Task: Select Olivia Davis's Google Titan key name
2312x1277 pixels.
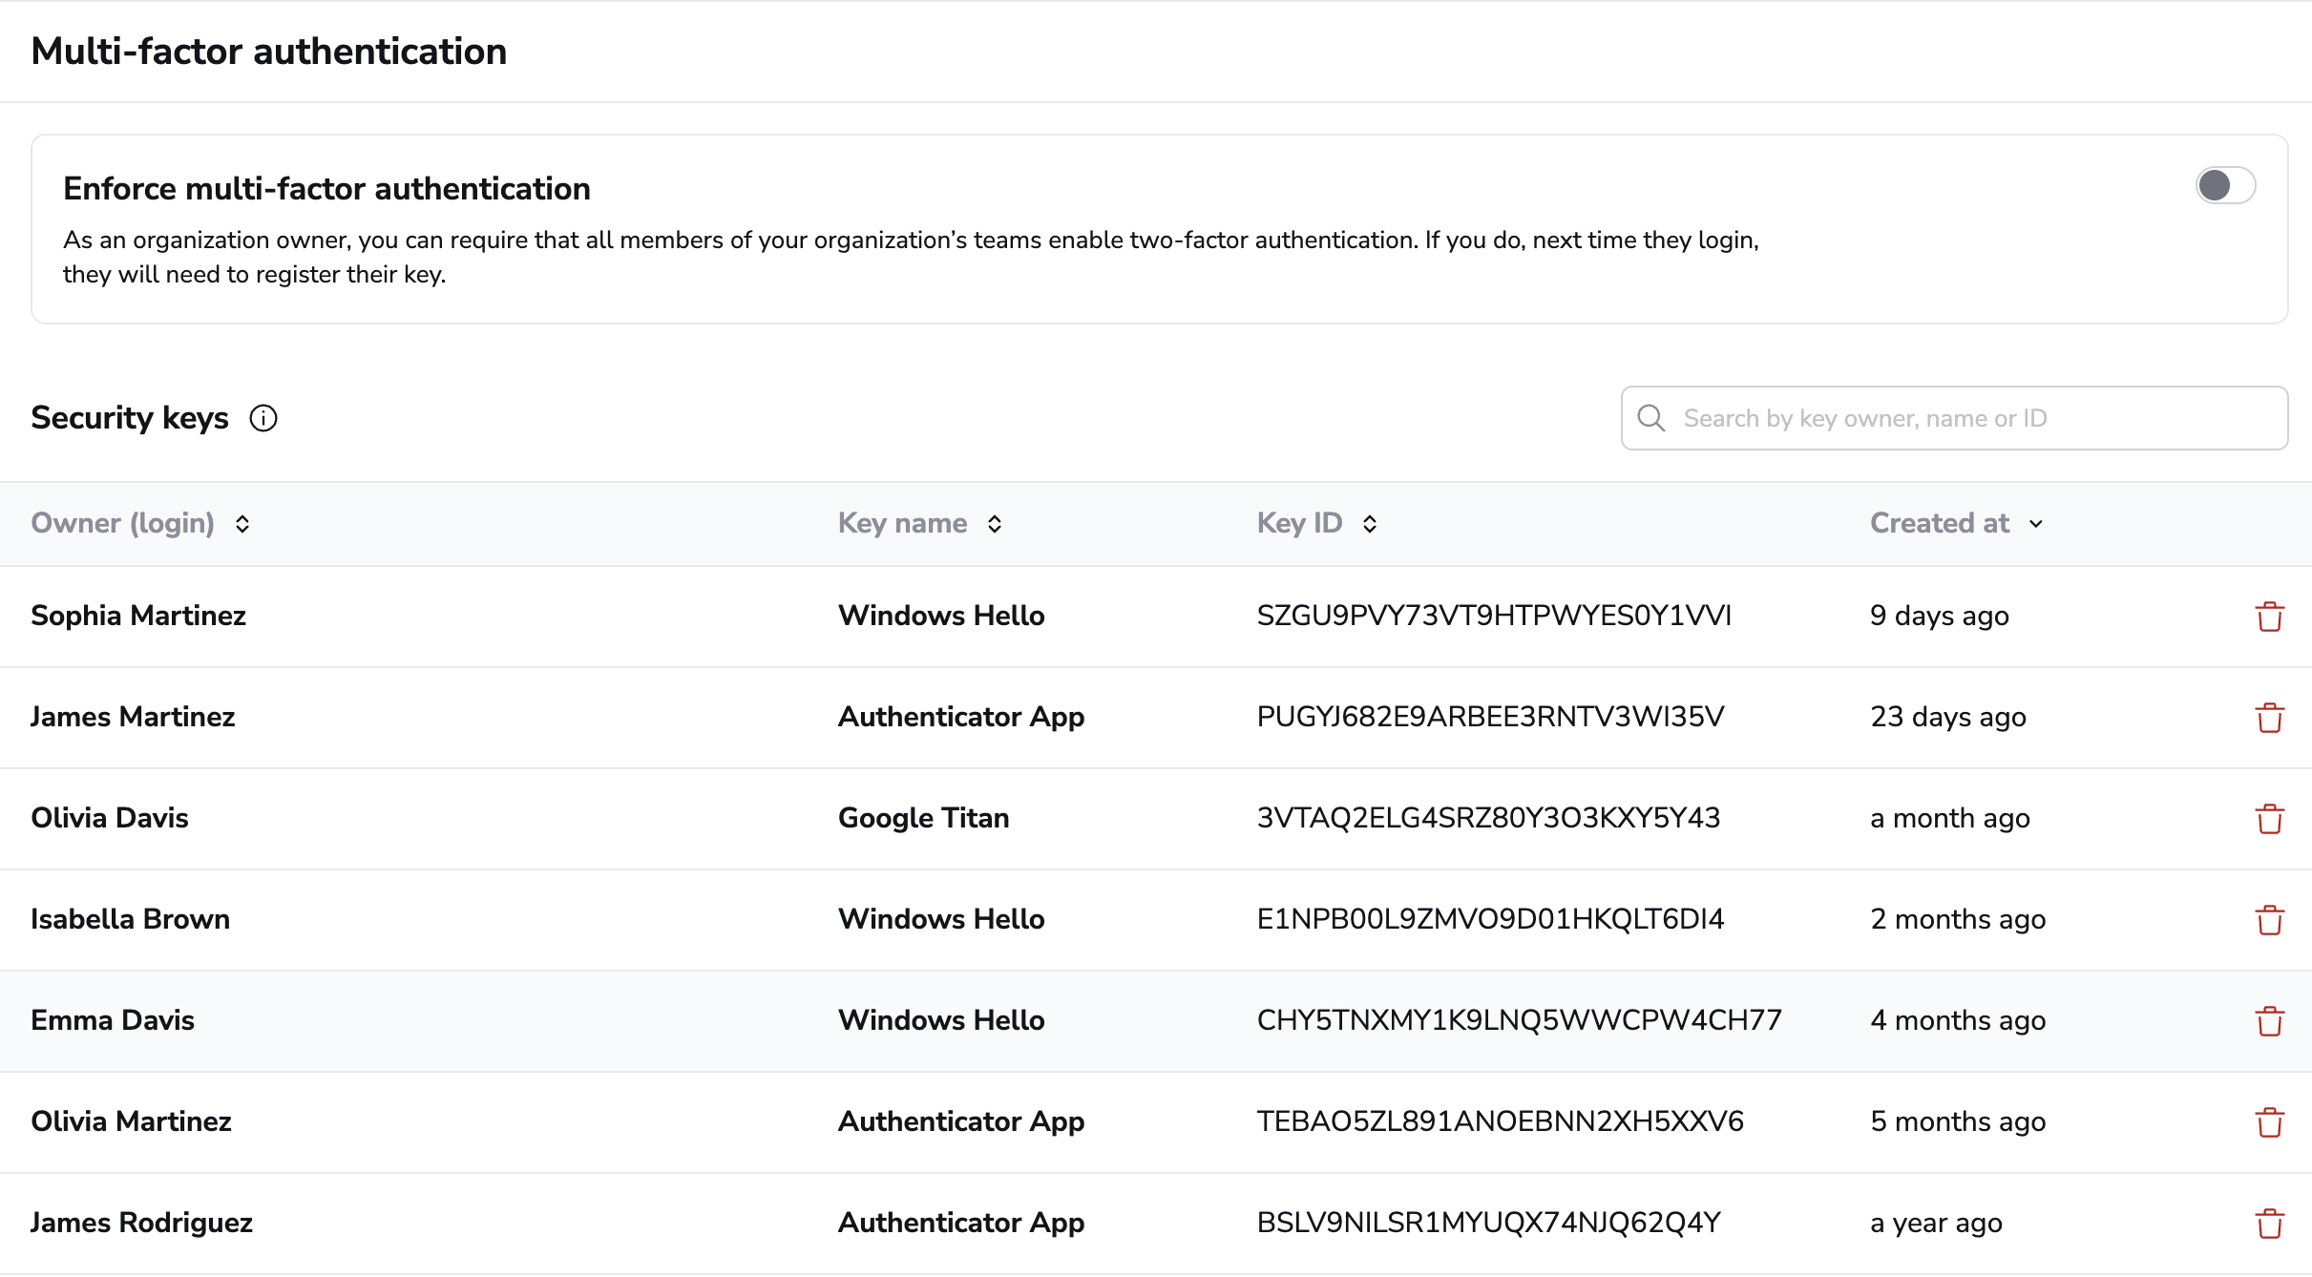Action: coord(923,818)
